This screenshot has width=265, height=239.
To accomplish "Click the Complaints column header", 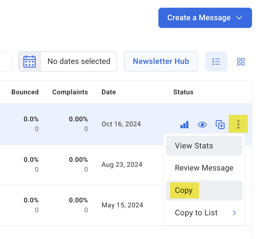I will click(x=70, y=92).
